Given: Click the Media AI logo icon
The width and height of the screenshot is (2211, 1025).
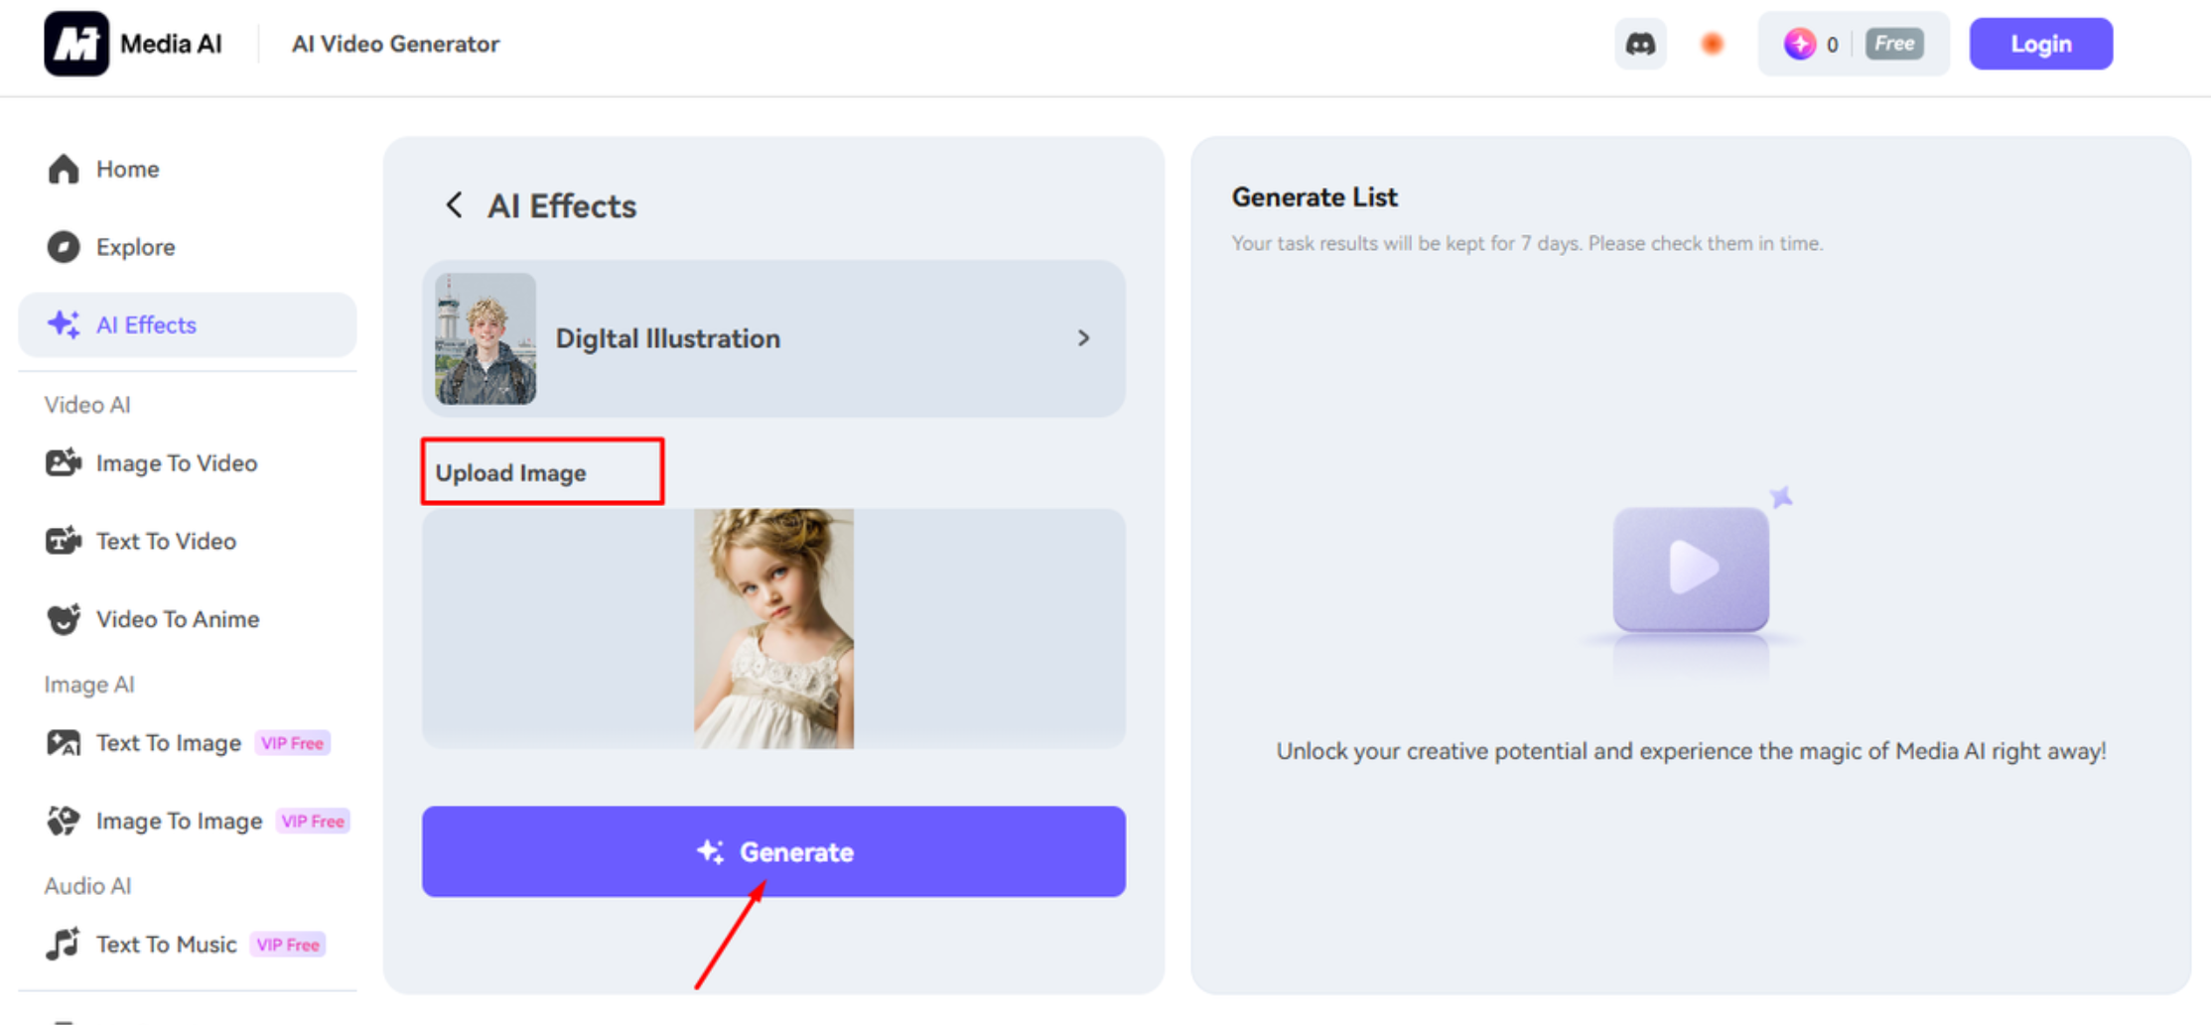Looking at the screenshot, I should point(75,44).
